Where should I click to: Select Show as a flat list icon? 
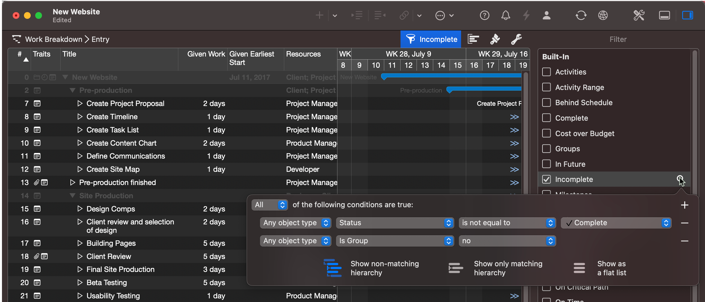[x=579, y=268]
